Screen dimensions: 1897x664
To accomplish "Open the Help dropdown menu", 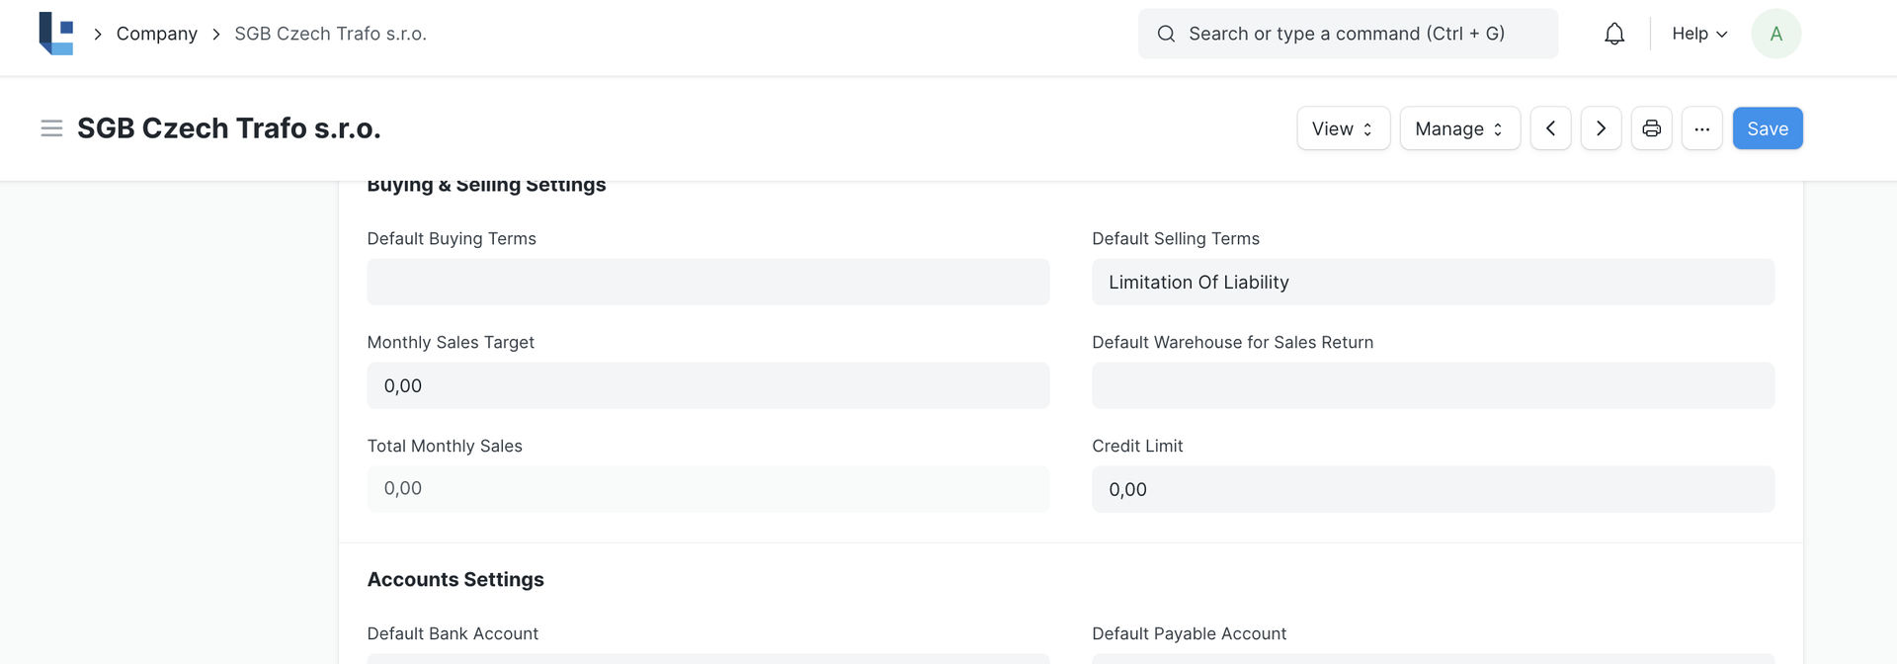I will pos(1699,34).
